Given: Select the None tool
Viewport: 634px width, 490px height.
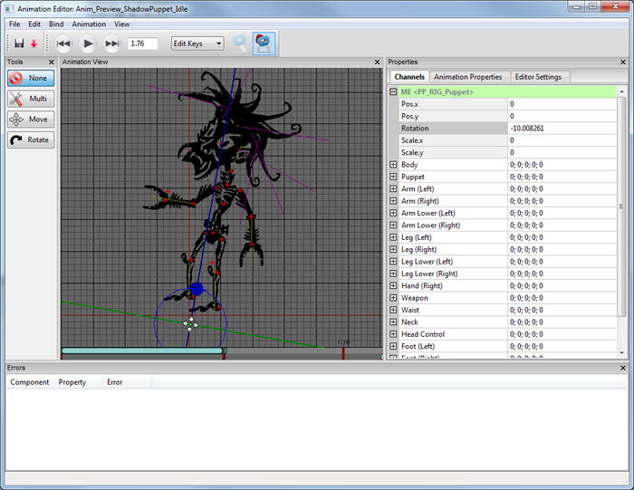Looking at the screenshot, I should click(31, 78).
